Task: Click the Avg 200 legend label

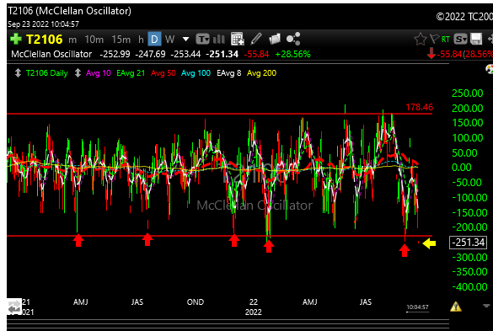Action: point(261,73)
